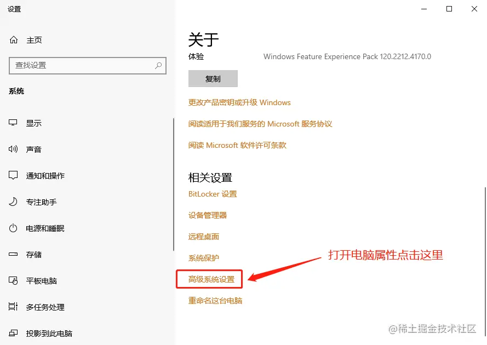Click the Home house icon

[14, 40]
